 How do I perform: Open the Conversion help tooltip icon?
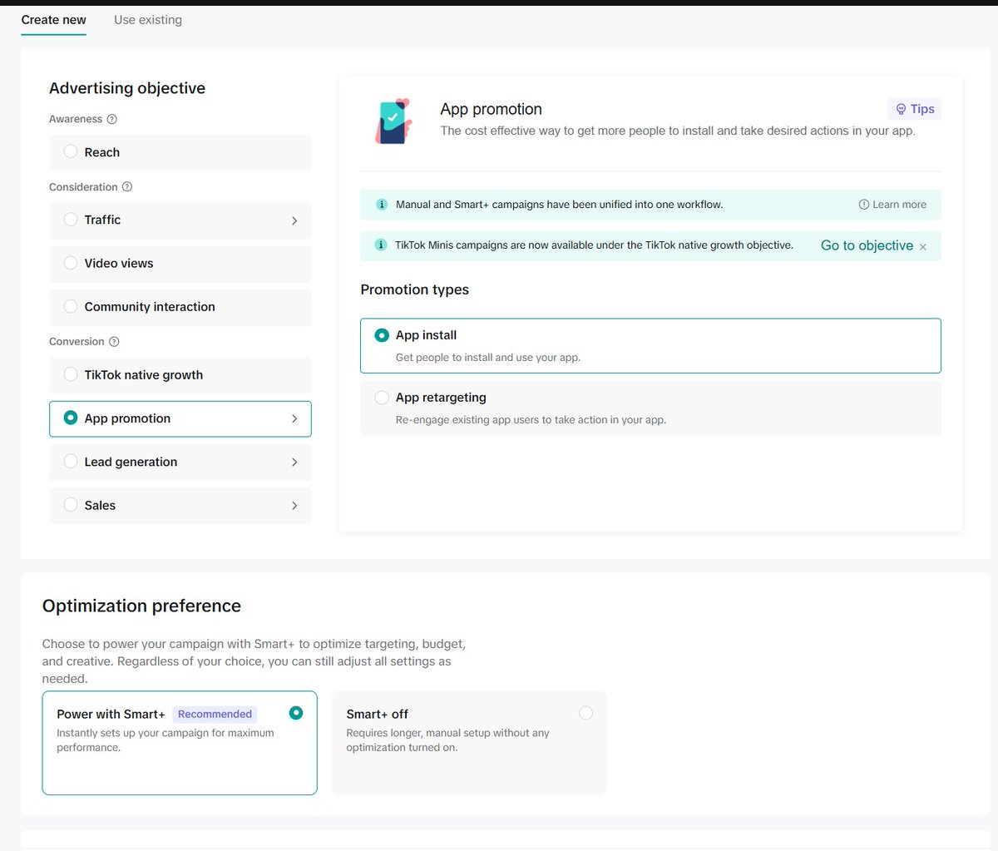click(x=114, y=342)
